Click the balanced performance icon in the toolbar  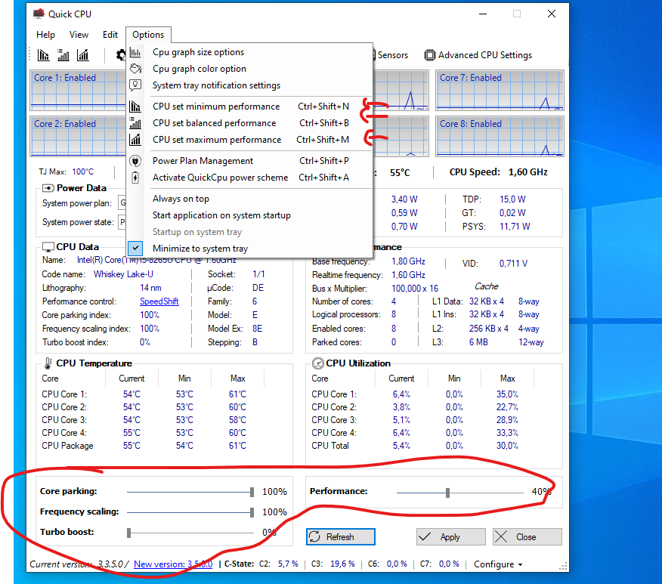[x=63, y=55]
